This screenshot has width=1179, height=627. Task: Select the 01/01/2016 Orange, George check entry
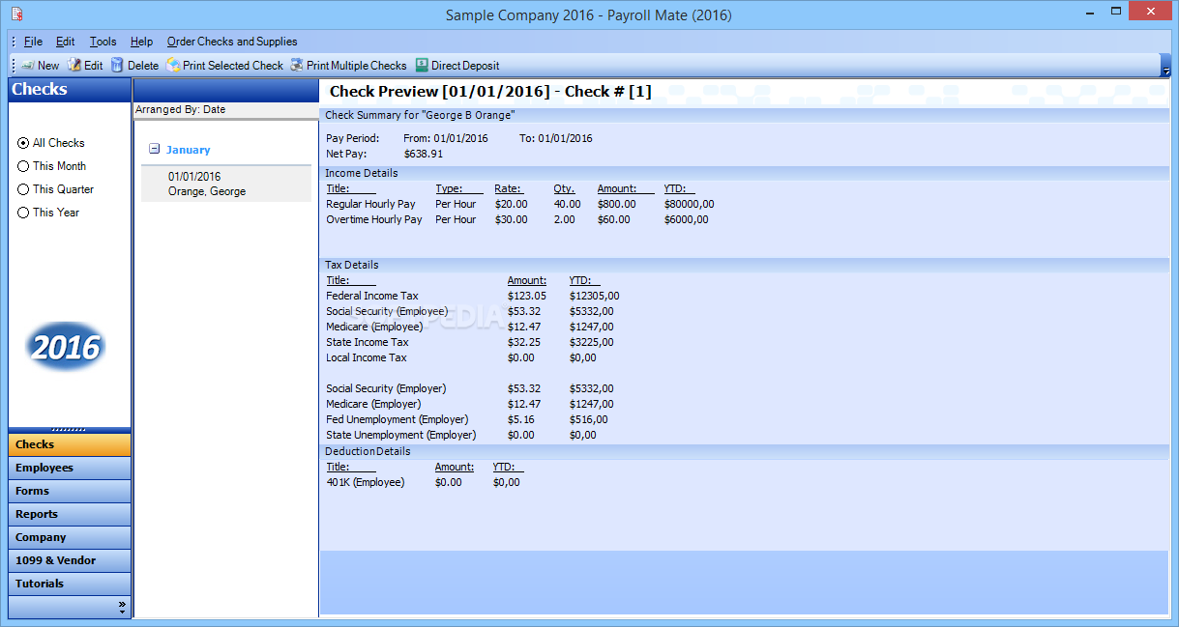pyautogui.click(x=226, y=184)
